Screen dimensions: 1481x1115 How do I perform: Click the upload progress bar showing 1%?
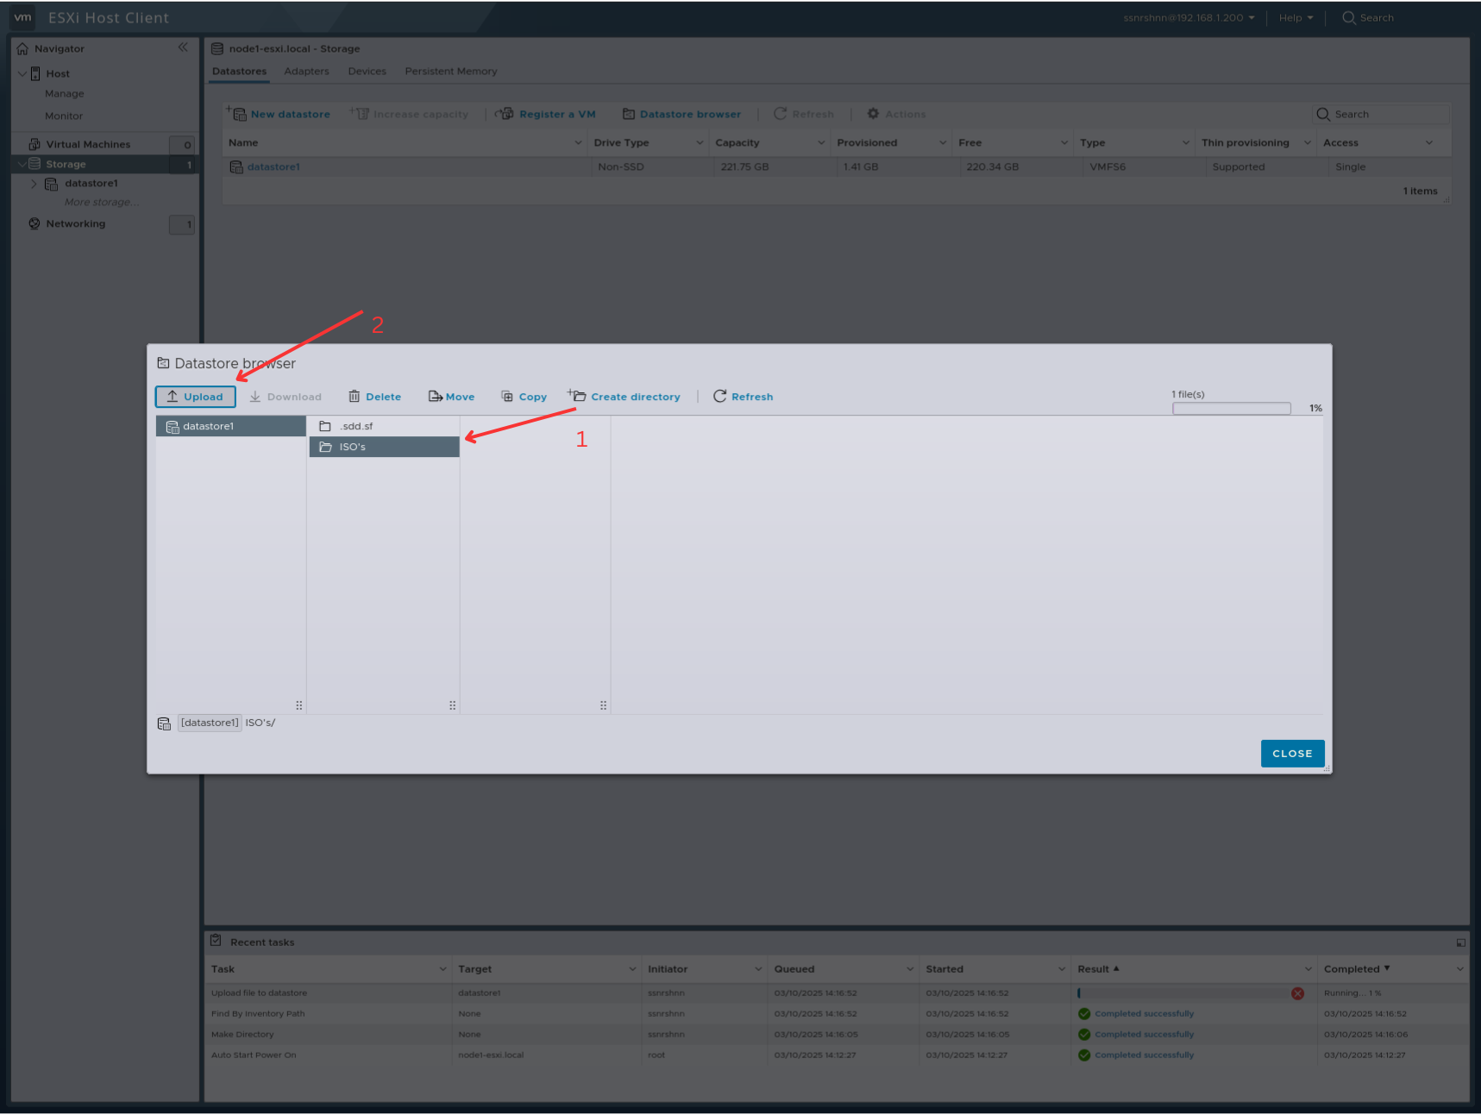[1231, 407]
